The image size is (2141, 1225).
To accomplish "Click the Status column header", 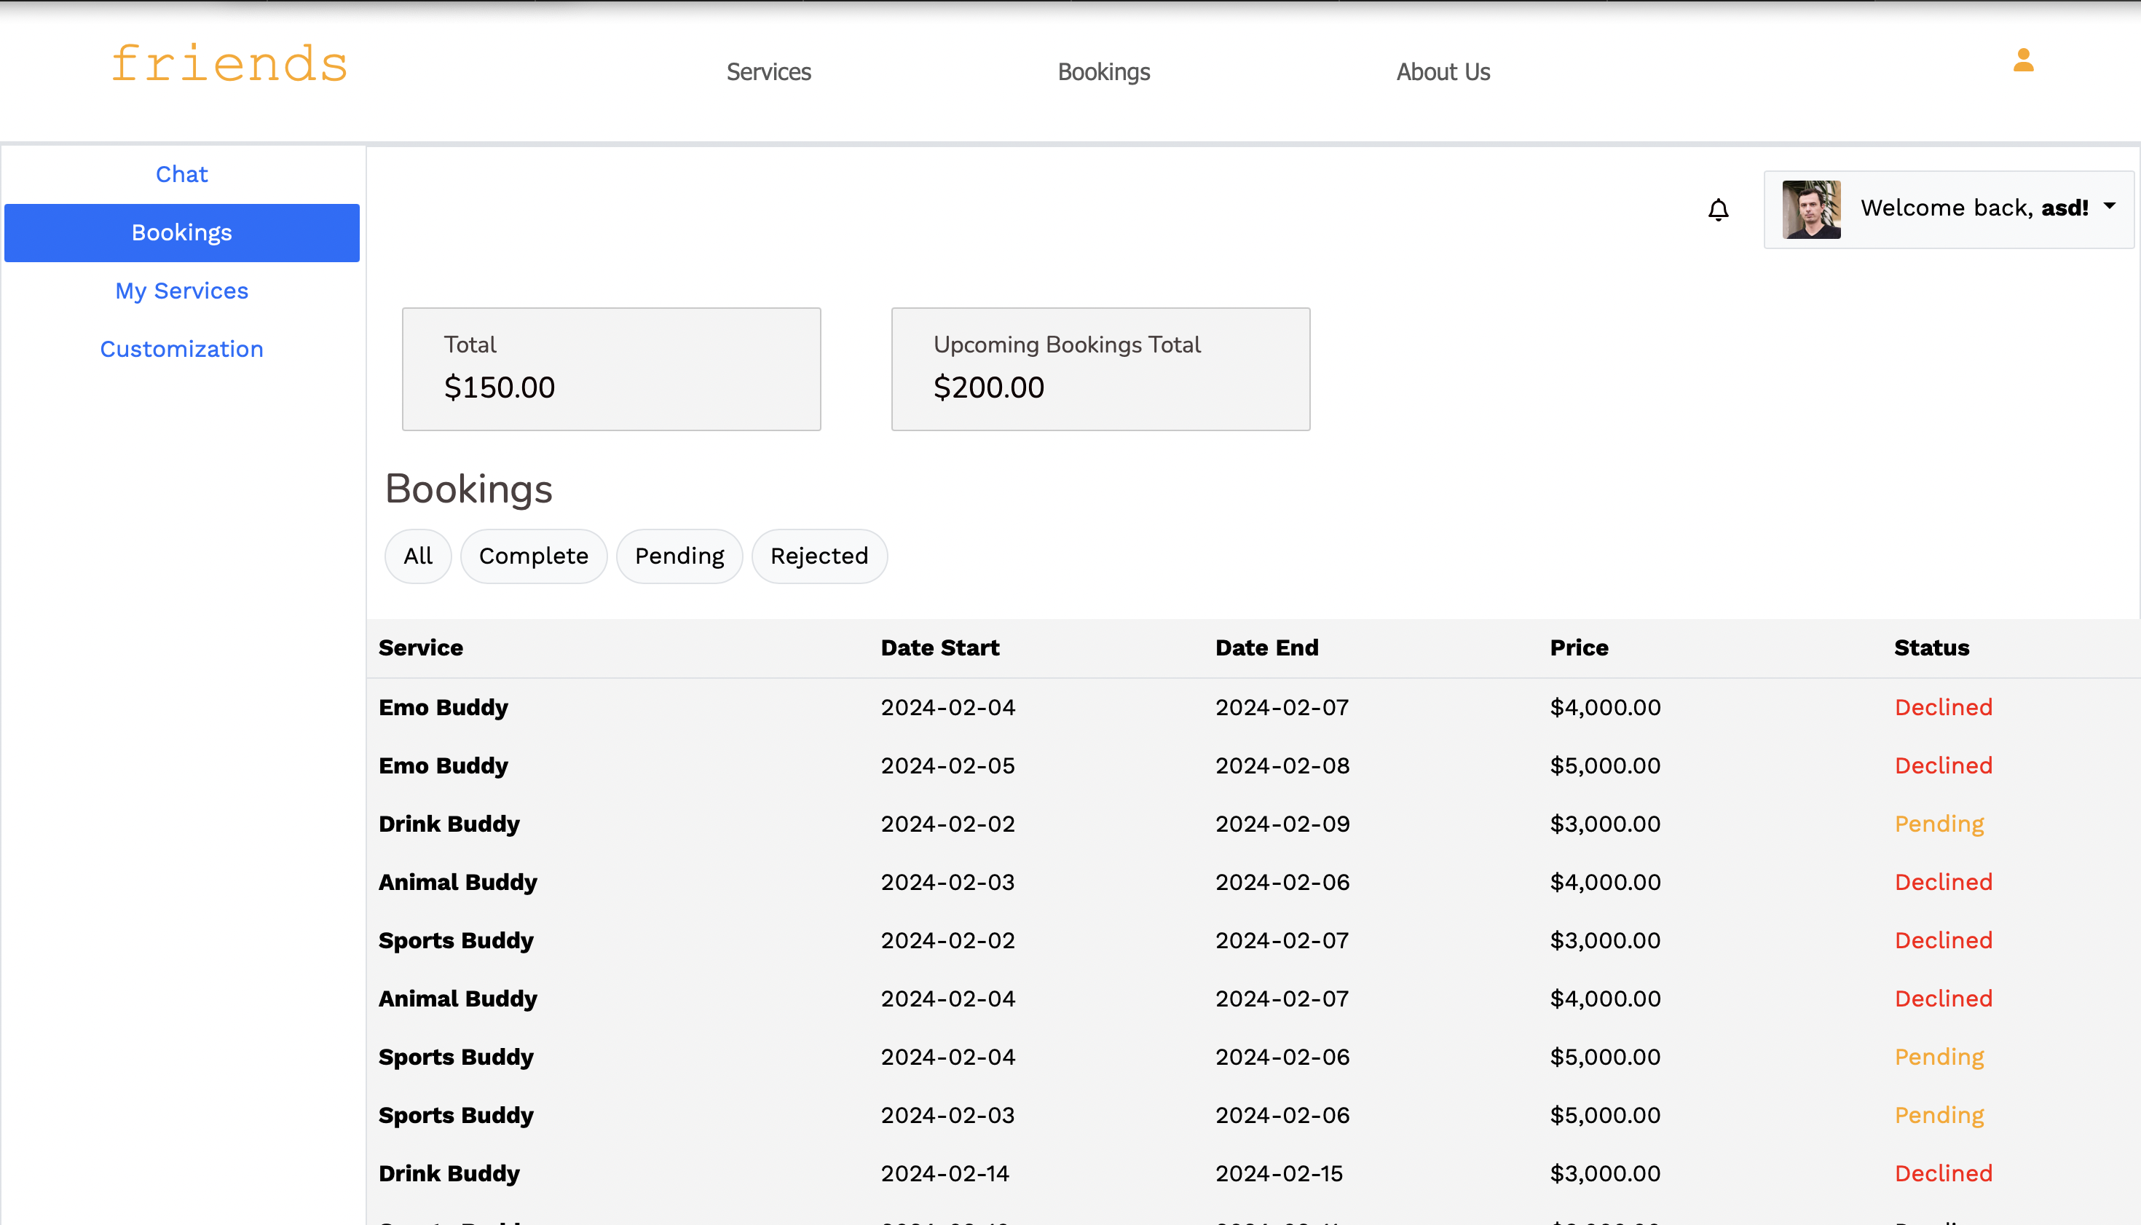I will click(x=1931, y=648).
